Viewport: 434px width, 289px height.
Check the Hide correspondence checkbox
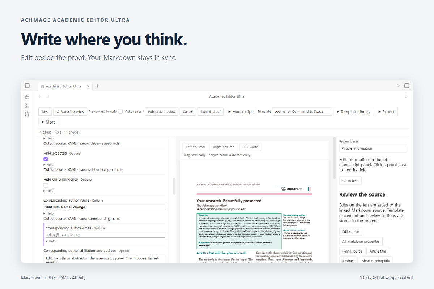click(46, 185)
